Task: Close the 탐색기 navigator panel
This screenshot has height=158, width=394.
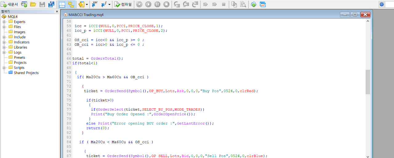Action: pyautogui.click(x=57, y=11)
